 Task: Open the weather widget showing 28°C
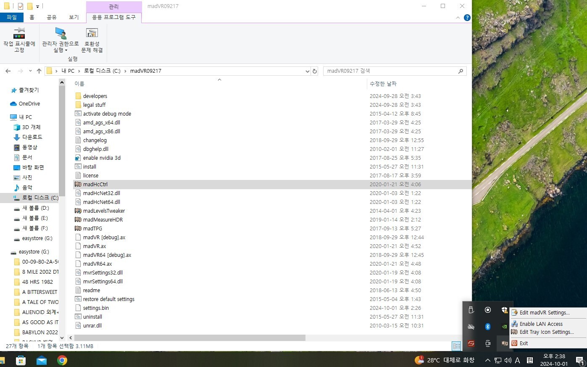[445, 360]
